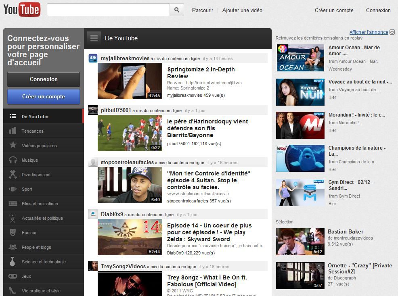
Task: Collapse the ad using the arrow icon beside Afficher l'annonce
Action: [x=392, y=32]
